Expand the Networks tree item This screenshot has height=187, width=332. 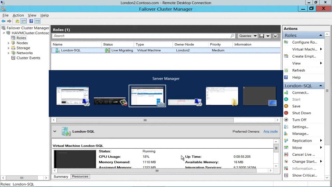(9, 53)
